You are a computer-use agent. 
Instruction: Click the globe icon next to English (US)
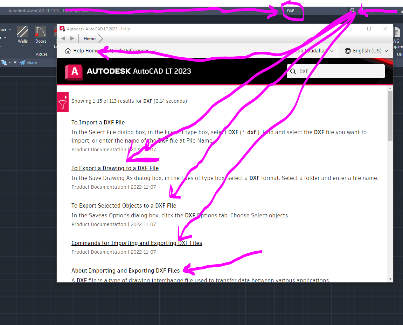pyautogui.click(x=348, y=51)
